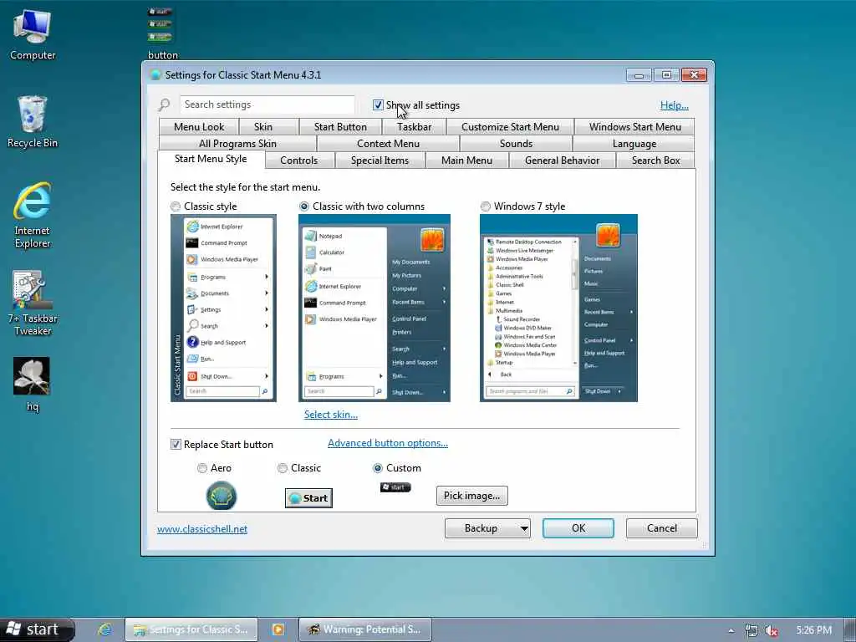Select the Start Menu Style tab
The image size is (856, 642).
pyautogui.click(x=211, y=159)
